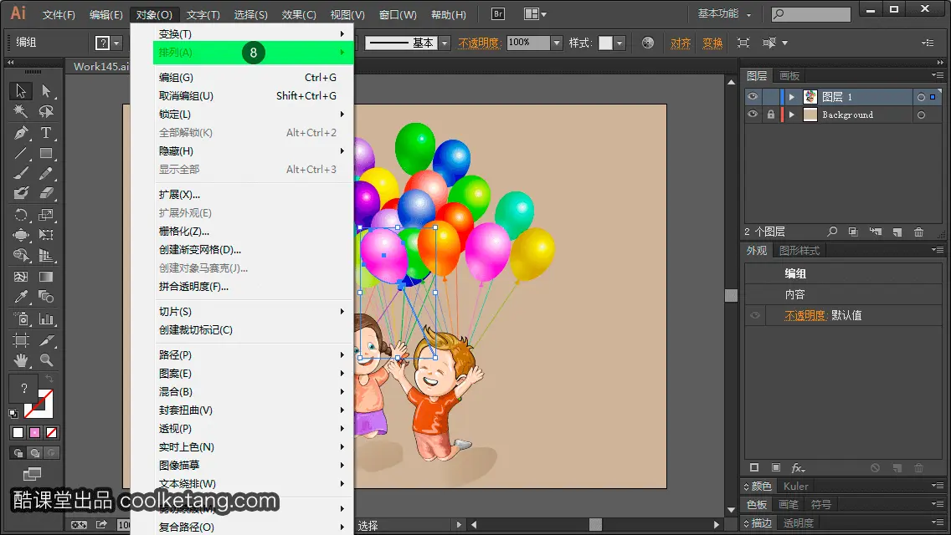Select the Type tool
951x535 pixels.
click(x=46, y=133)
